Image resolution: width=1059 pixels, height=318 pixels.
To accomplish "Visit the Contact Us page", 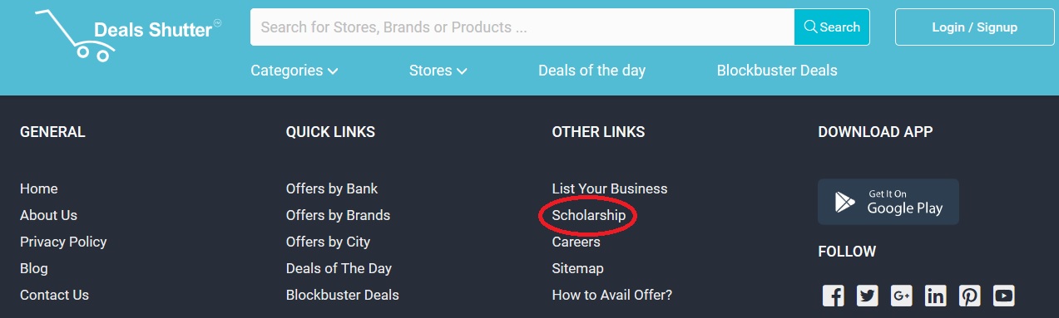I will click(54, 295).
